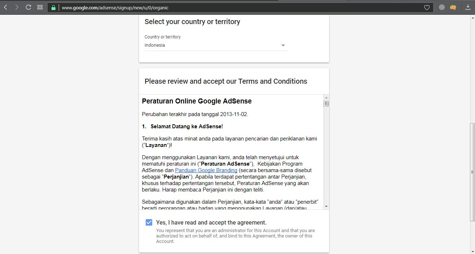
Task: Click 'Peraturan Online Google AdSense' heading
Action: 197,101
